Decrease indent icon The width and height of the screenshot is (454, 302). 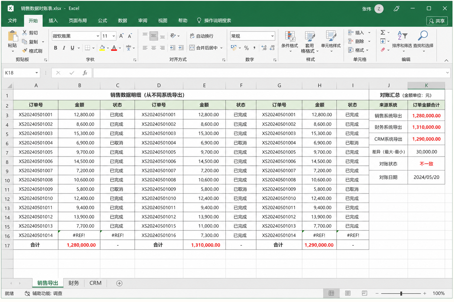(173, 48)
